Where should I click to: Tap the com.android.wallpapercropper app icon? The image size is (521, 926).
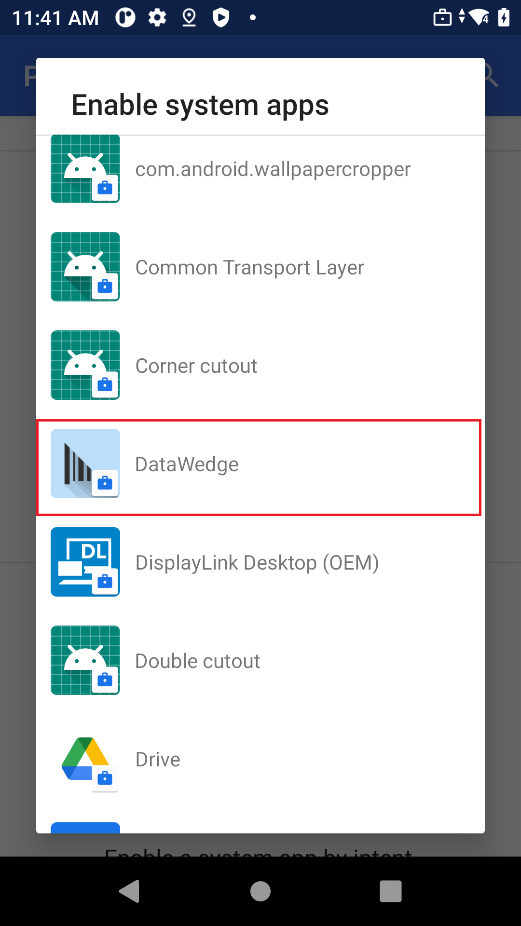point(85,169)
